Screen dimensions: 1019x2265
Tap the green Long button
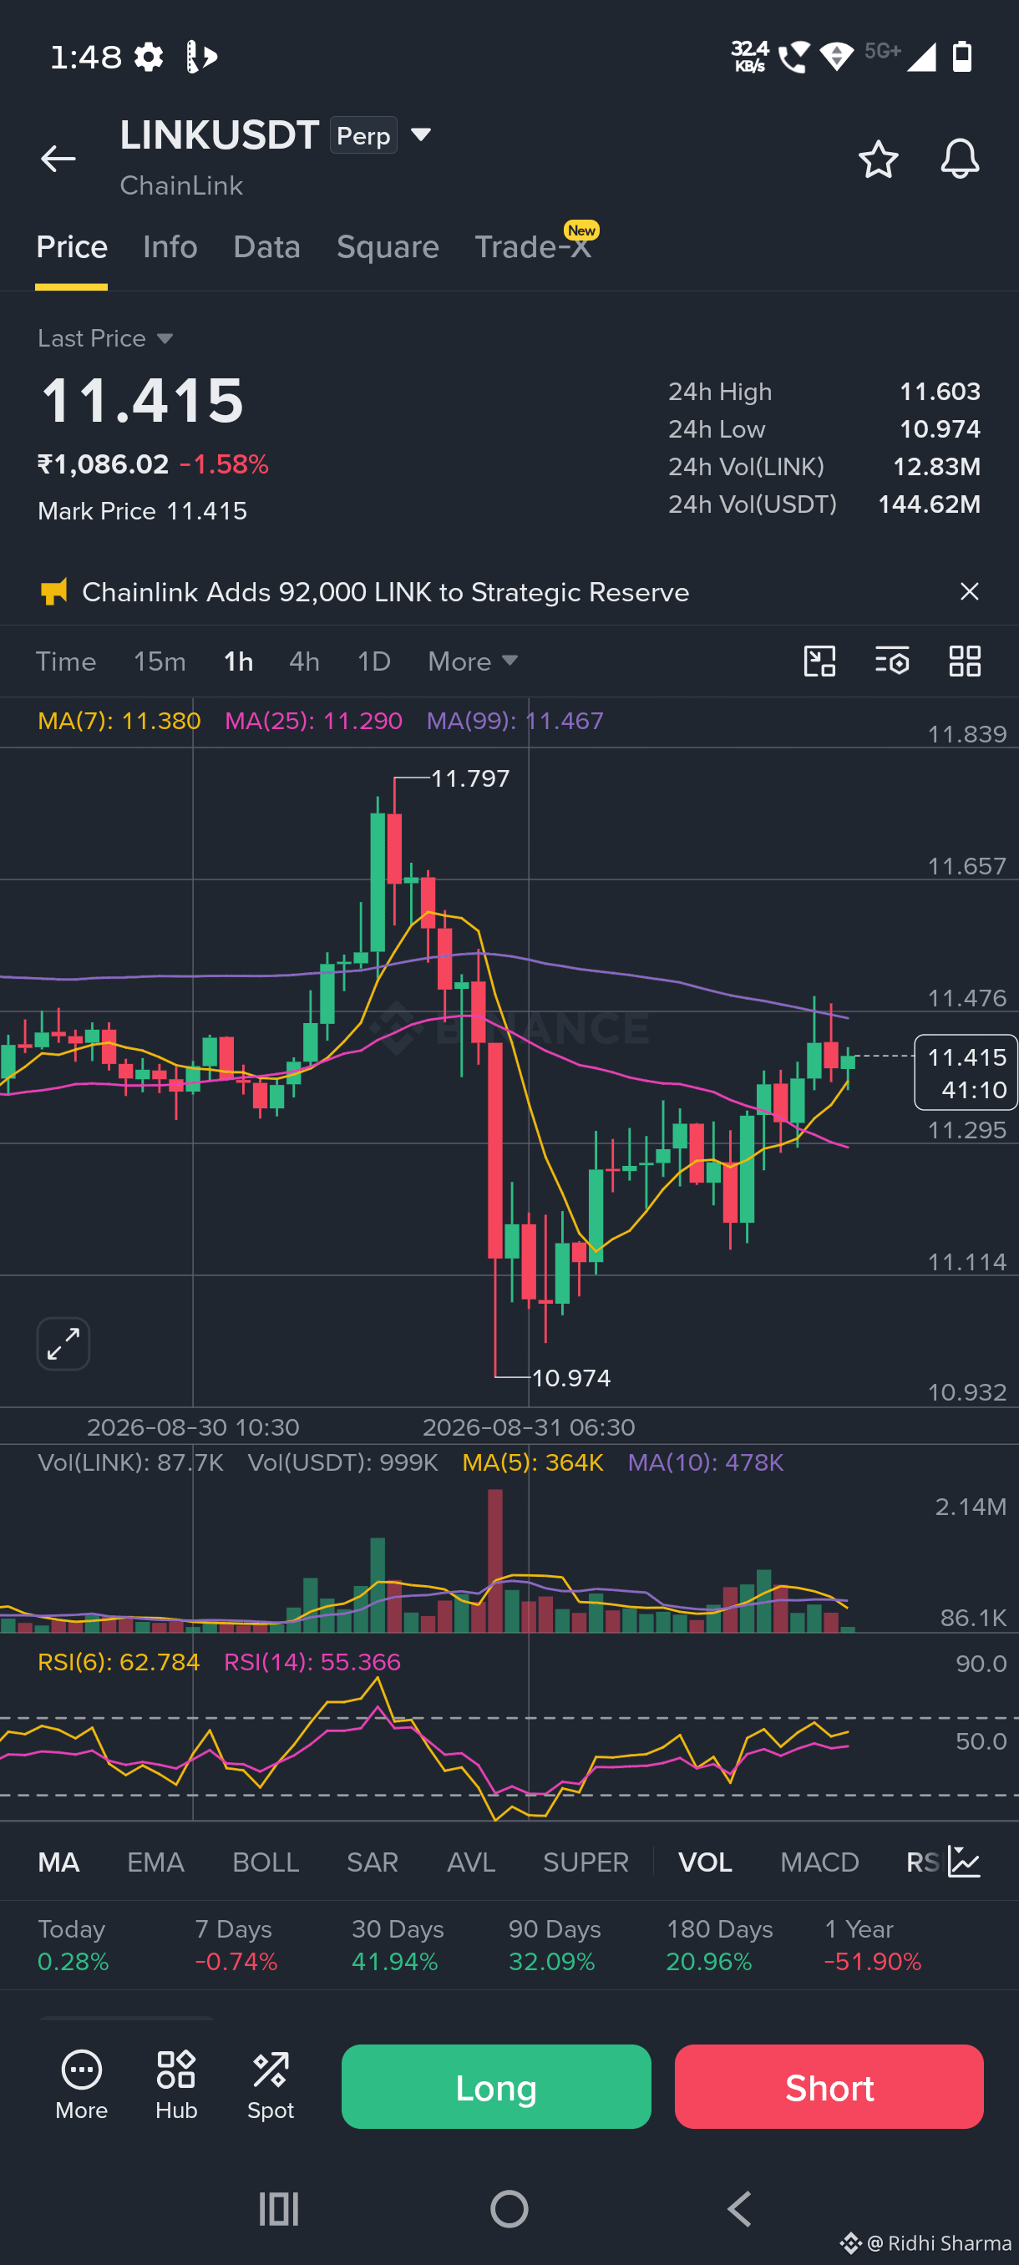point(496,2086)
